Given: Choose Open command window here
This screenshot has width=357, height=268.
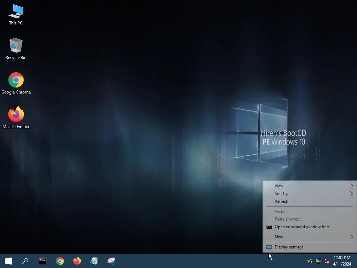Looking at the screenshot, I should (310, 227).
